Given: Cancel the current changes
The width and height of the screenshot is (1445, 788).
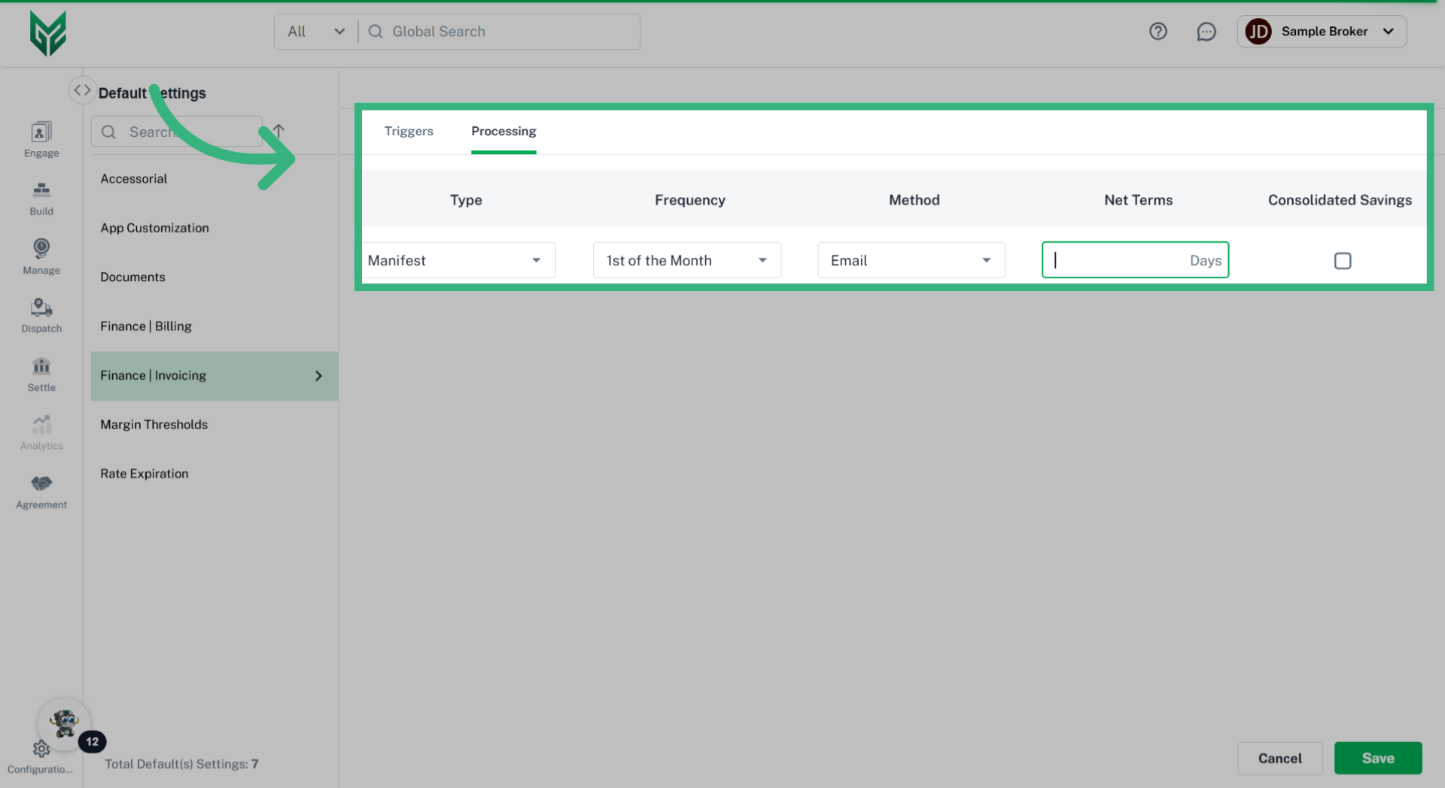Looking at the screenshot, I should pyautogui.click(x=1279, y=758).
